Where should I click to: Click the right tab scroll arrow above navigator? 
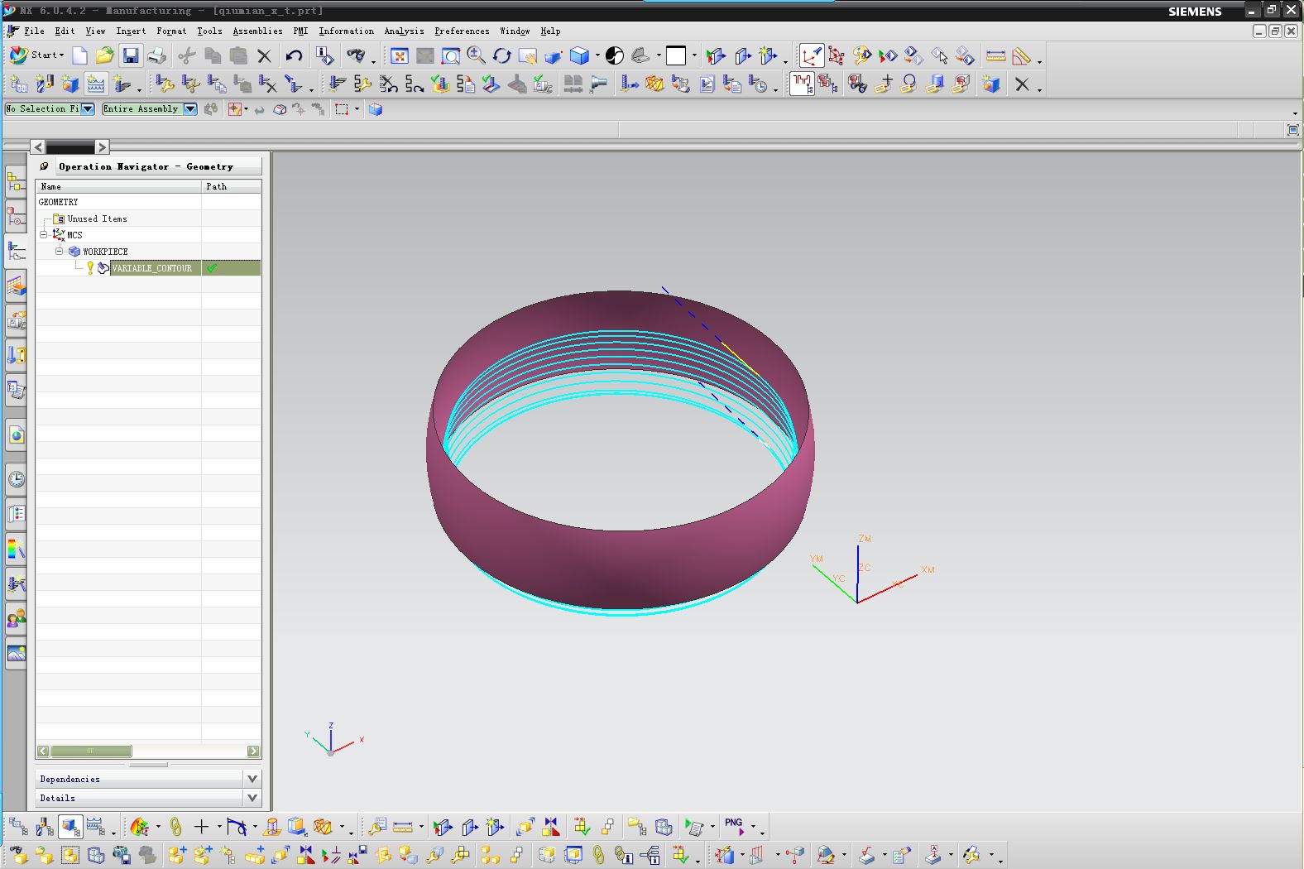[102, 147]
